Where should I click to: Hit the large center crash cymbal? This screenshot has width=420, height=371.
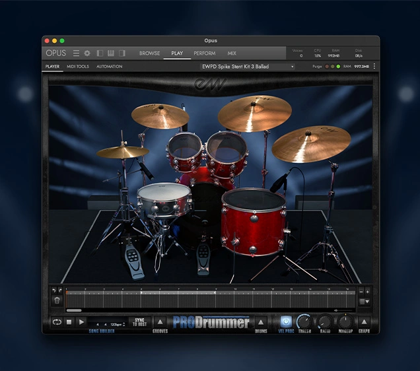tap(254, 114)
